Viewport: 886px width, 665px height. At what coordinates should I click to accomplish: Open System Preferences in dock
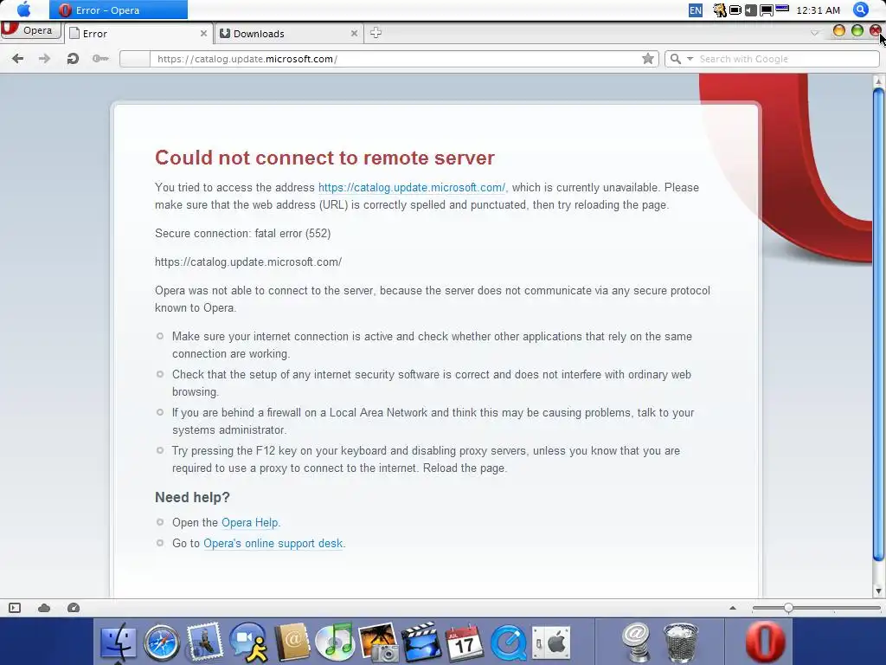[551, 643]
